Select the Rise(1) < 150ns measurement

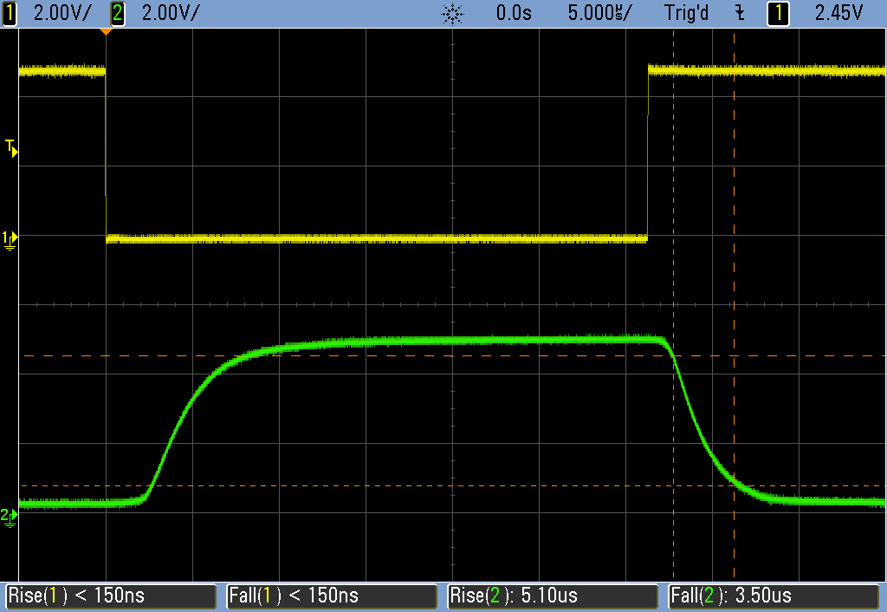[x=111, y=596]
